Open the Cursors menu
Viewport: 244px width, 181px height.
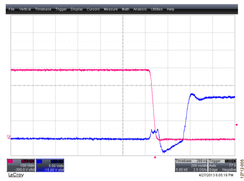pyautogui.click(x=93, y=9)
